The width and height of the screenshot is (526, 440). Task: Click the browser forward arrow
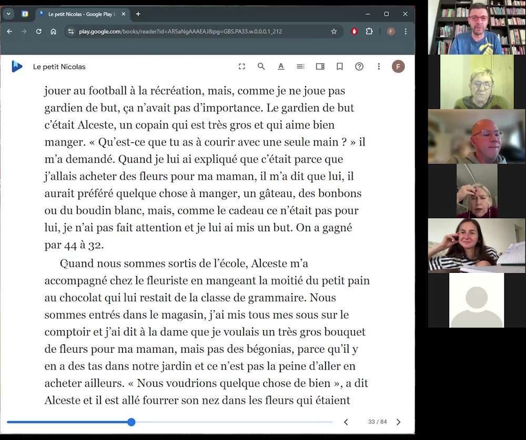coord(24,32)
